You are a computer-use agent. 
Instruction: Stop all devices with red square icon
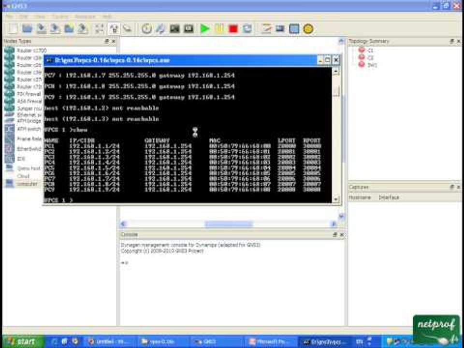[233, 29]
